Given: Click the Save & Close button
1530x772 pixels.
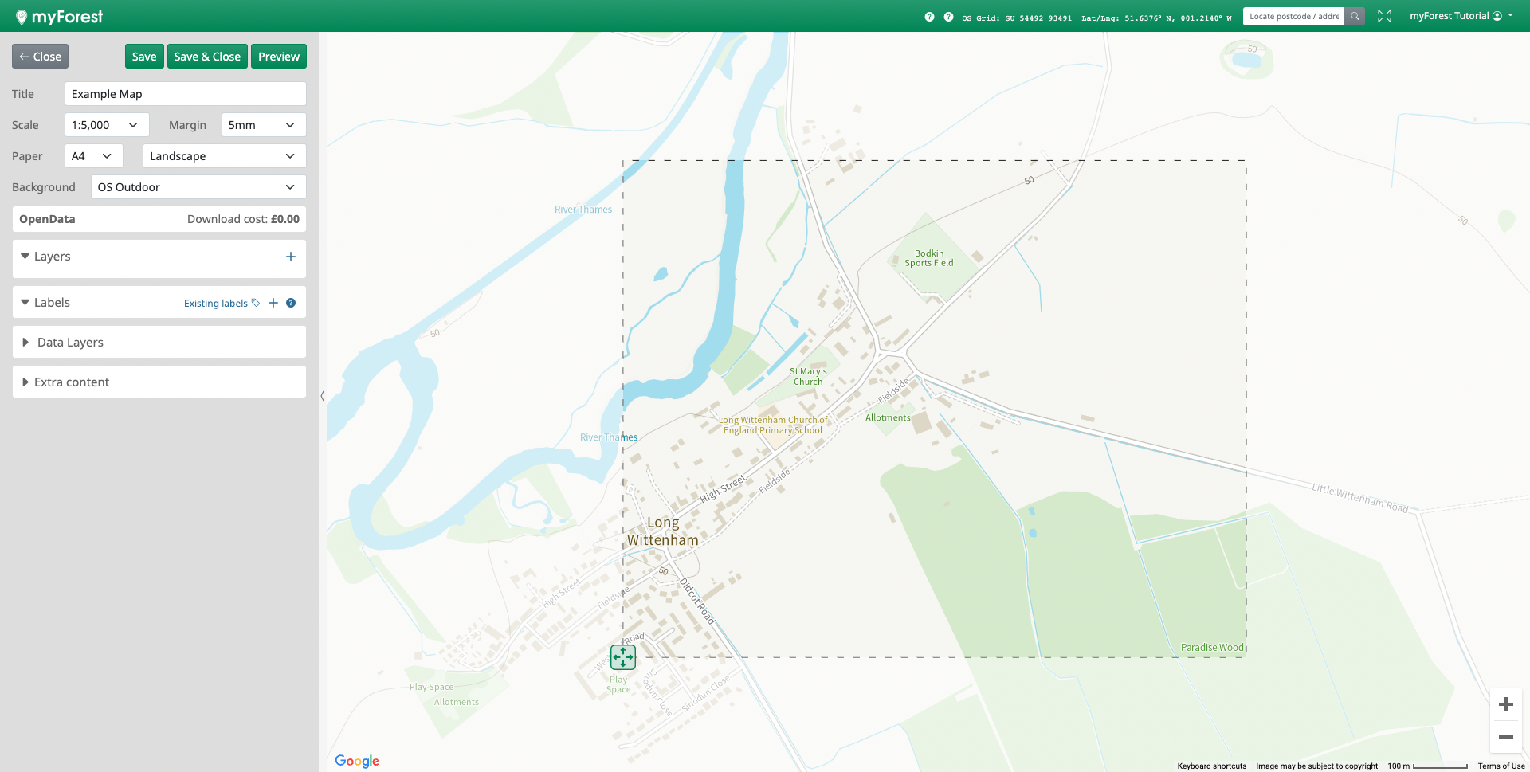Looking at the screenshot, I should (207, 57).
